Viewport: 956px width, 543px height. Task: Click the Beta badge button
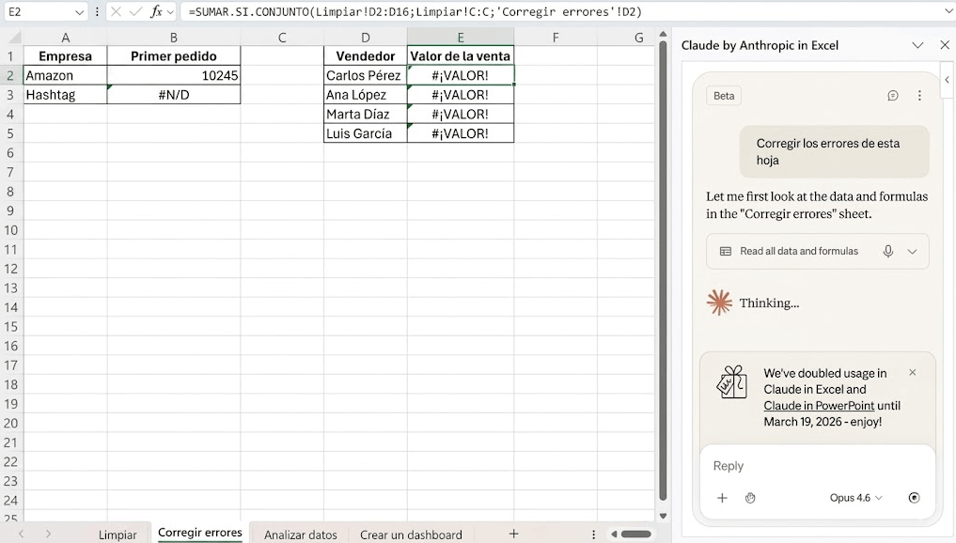pyautogui.click(x=724, y=96)
